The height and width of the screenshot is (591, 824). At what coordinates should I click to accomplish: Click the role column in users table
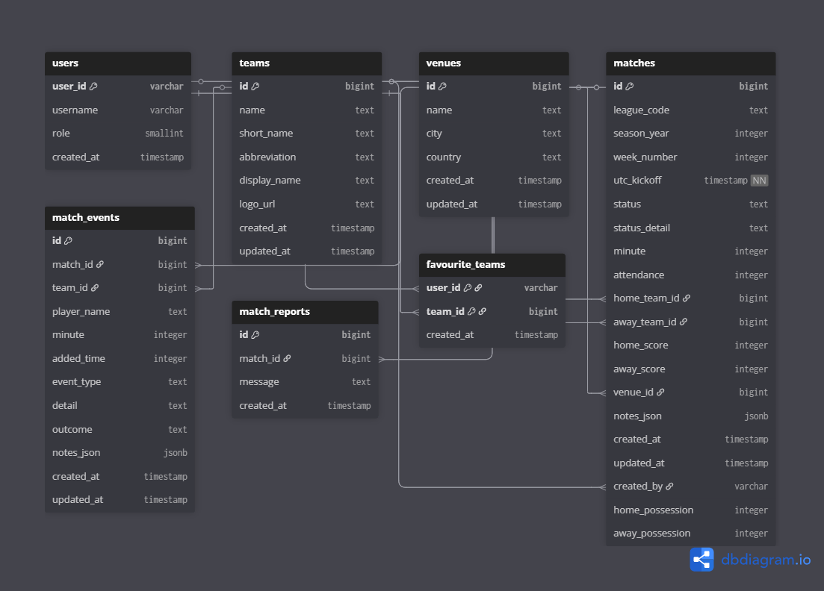point(117,134)
